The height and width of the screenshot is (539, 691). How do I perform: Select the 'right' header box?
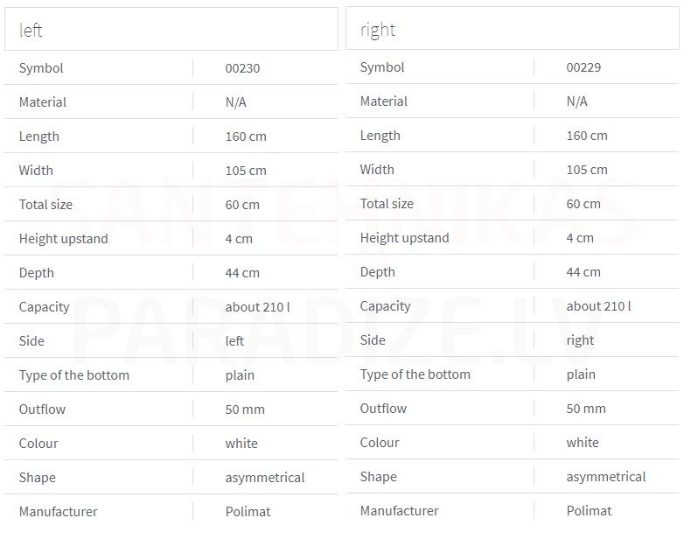pyautogui.click(x=513, y=29)
